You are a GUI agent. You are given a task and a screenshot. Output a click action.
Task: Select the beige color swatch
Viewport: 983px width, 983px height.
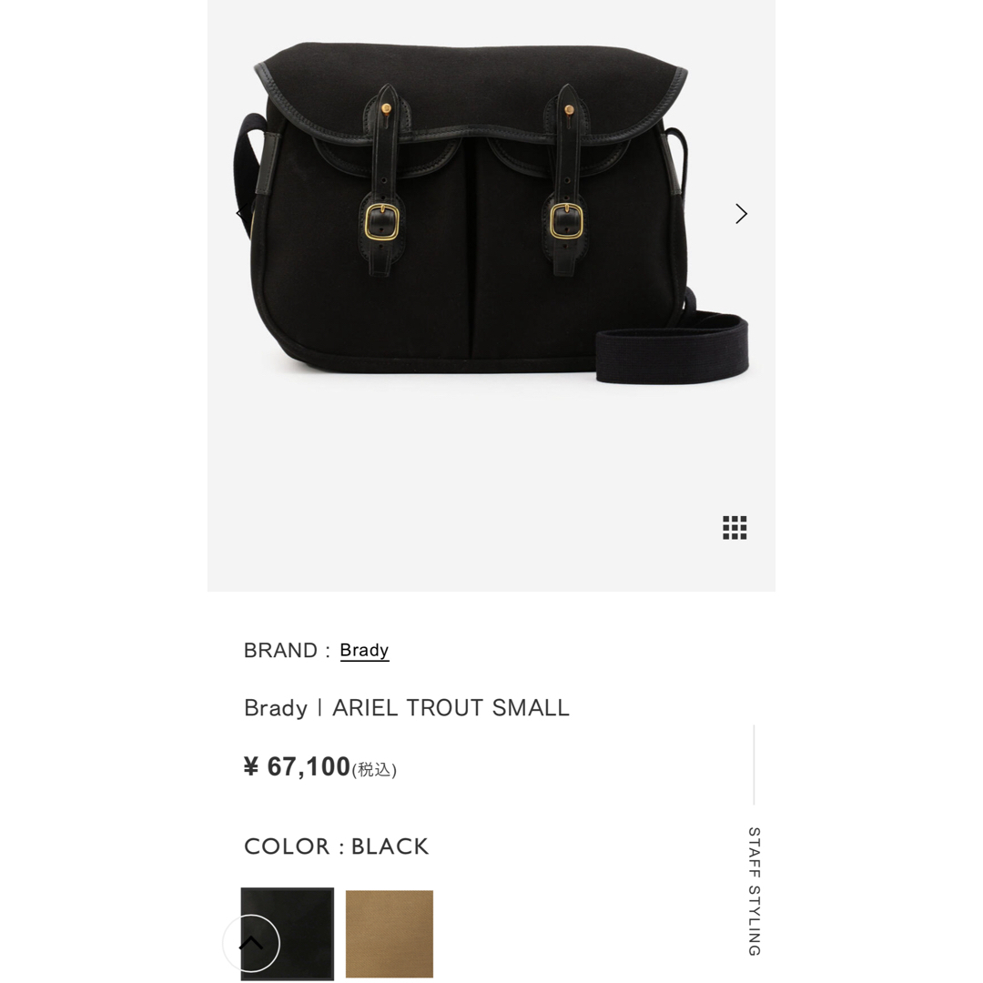pos(390,934)
